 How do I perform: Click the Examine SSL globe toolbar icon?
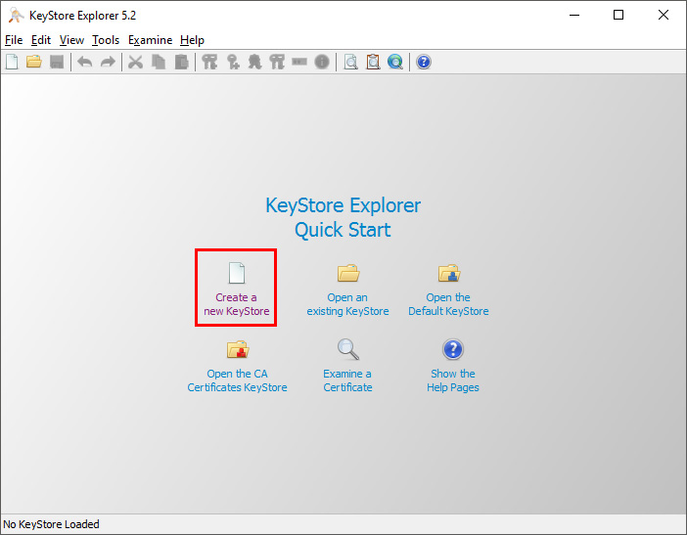coord(395,62)
